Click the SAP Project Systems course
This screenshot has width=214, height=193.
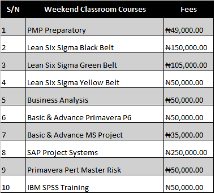click(x=95, y=149)
